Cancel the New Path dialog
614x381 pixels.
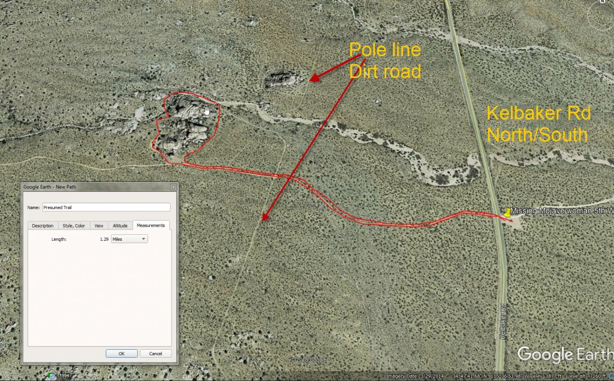click(x=155, y=353)
